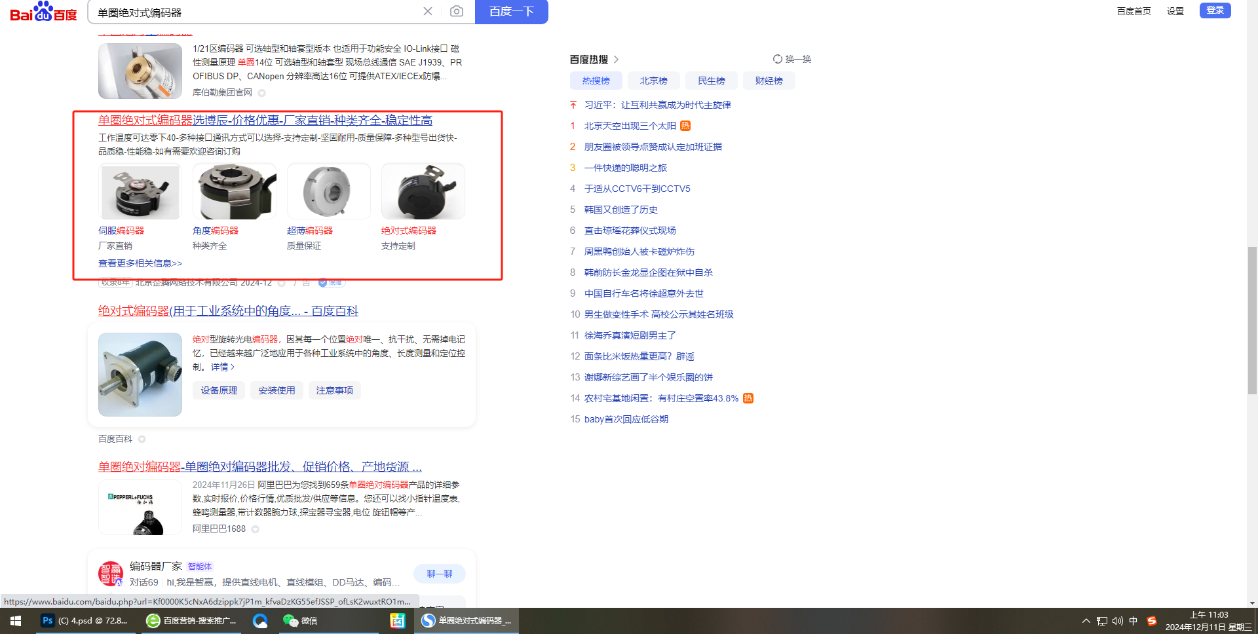Open the volume control tray icon
This screenshot has width=1258, height=634.
[x=1117, y=621]
